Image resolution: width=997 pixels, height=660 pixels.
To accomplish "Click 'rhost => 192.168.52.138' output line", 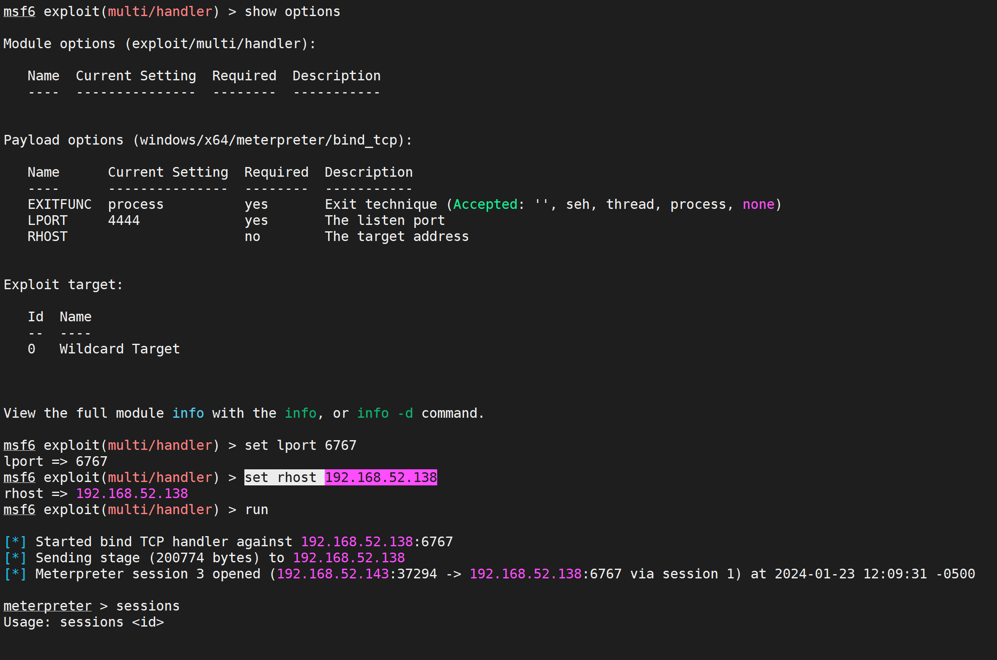I will (96, 493).
